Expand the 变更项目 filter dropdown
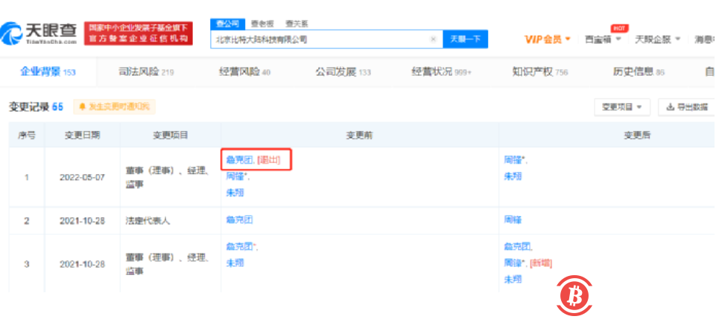This screenshot has height=325, width=719. 622,107
